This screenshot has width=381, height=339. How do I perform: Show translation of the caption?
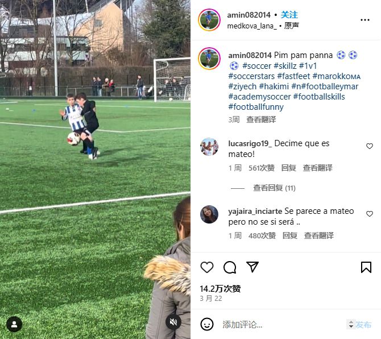coord(261,119)
